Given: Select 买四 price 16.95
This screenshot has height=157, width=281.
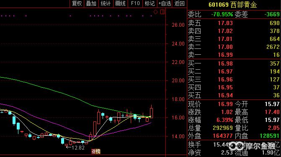Looking at the screenshot, I should [225, 87].
